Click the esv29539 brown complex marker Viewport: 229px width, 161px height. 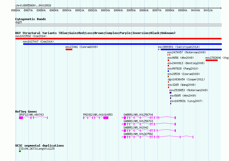[168, 77]
